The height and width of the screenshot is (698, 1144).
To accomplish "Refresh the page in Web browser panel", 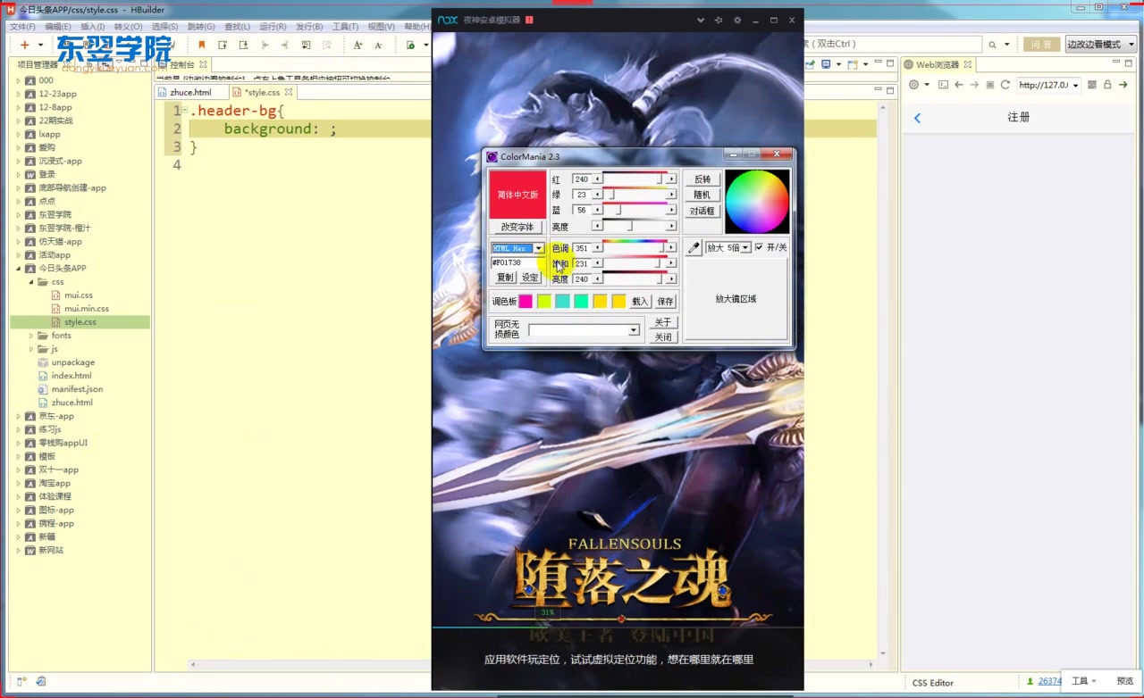I will point(1005,85).
